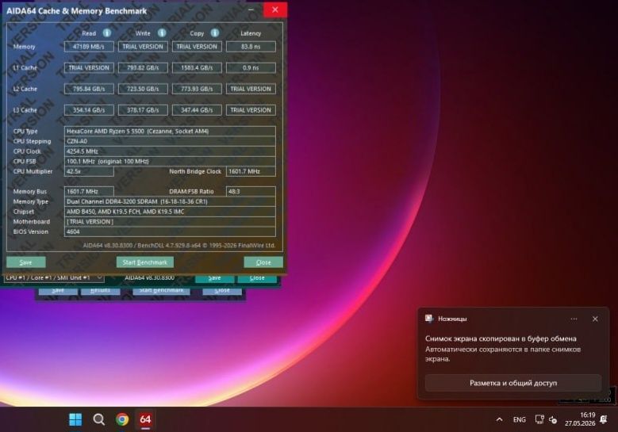This screenshot has height=432, width=618.
Task: Click the Copy info icon
Action: [215, 33]
